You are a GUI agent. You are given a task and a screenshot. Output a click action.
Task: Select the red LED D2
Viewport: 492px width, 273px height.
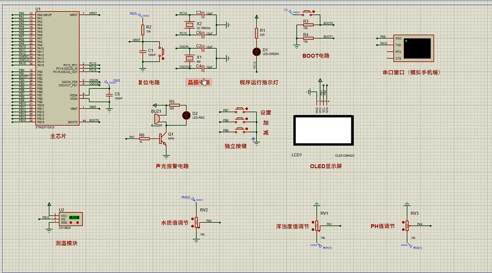[186, 115]
